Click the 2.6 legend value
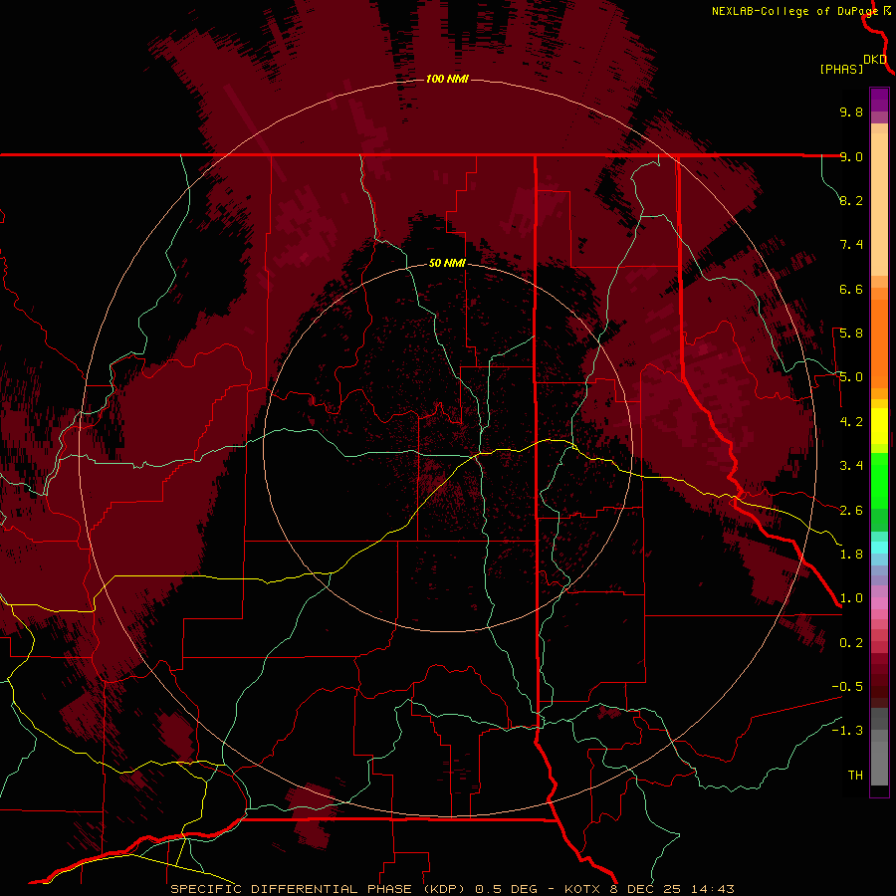This screenshot has height=896, width=896. [851, 511]
